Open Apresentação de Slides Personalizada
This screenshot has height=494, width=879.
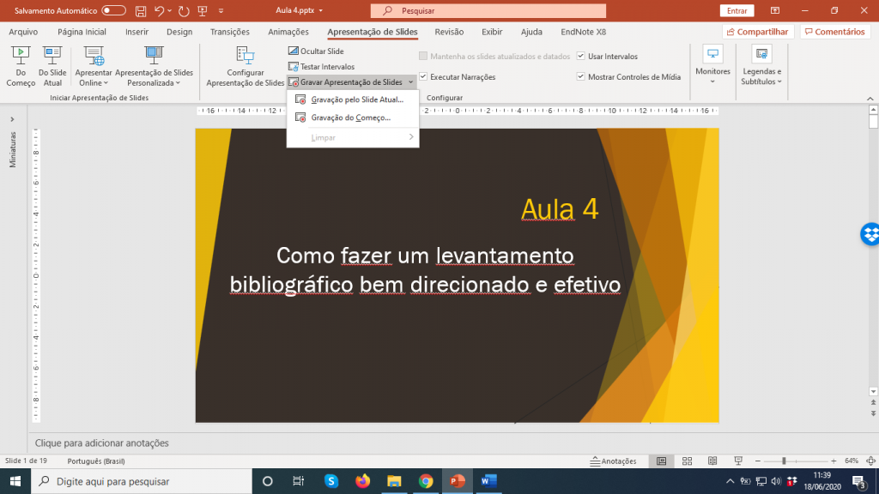[x=154, y=66]
